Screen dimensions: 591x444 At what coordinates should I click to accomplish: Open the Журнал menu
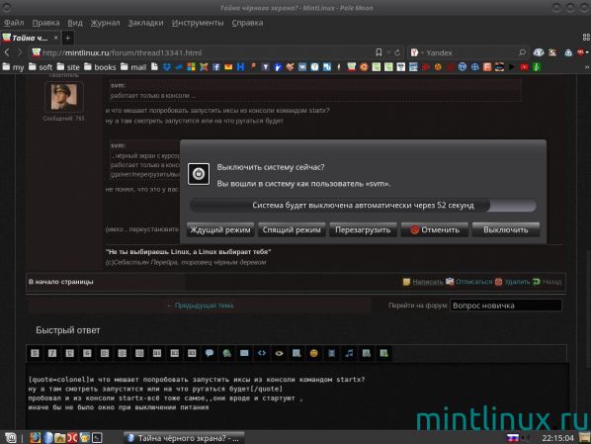tap(105, 23)
